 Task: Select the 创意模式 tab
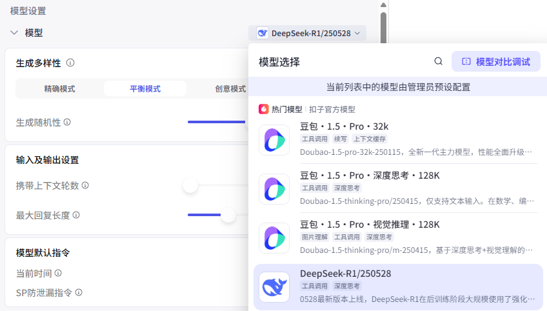click(x=230, y=88)
